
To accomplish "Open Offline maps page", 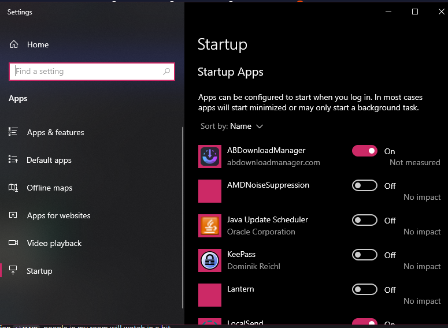I will pyautogui.click(x=50, y=188).
